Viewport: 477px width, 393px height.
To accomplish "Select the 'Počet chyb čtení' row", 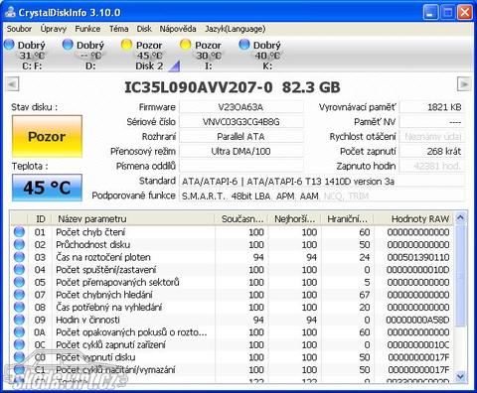I will (x=232, y=232).
